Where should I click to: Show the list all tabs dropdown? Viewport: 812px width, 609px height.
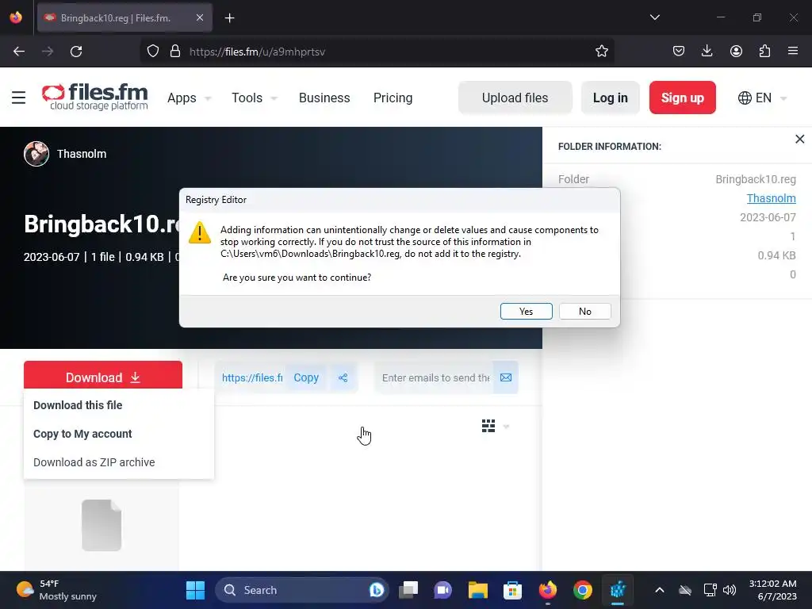pos(654,17)
